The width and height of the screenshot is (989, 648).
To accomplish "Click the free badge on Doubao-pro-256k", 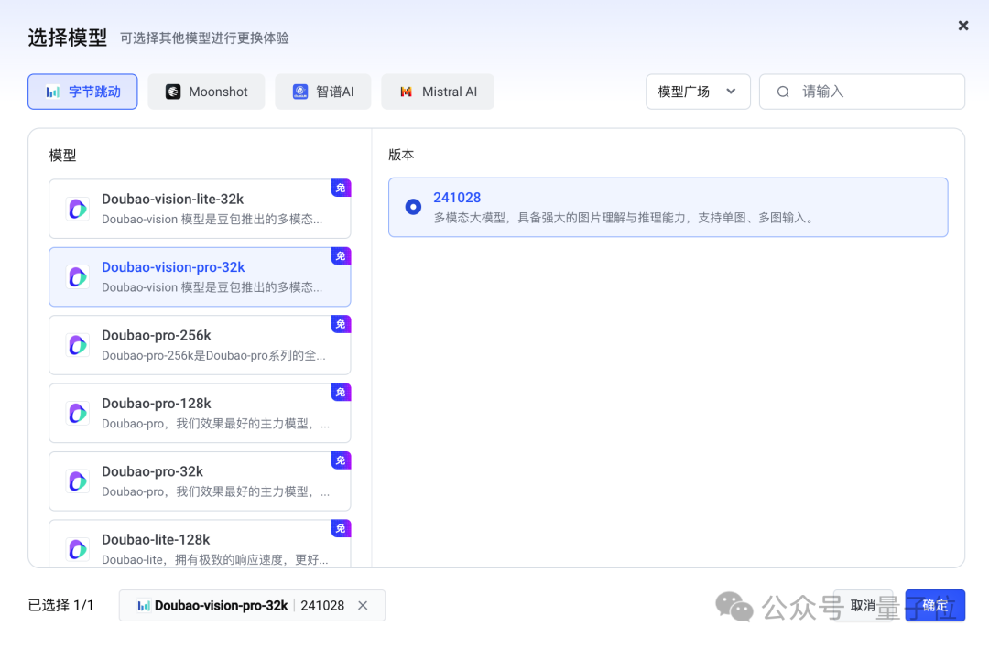I will click(x=341, y=324).
